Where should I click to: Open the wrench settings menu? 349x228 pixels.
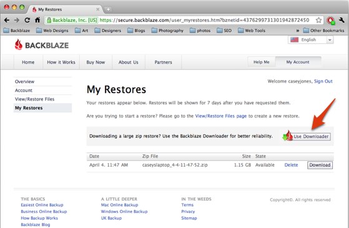[342, 20]
